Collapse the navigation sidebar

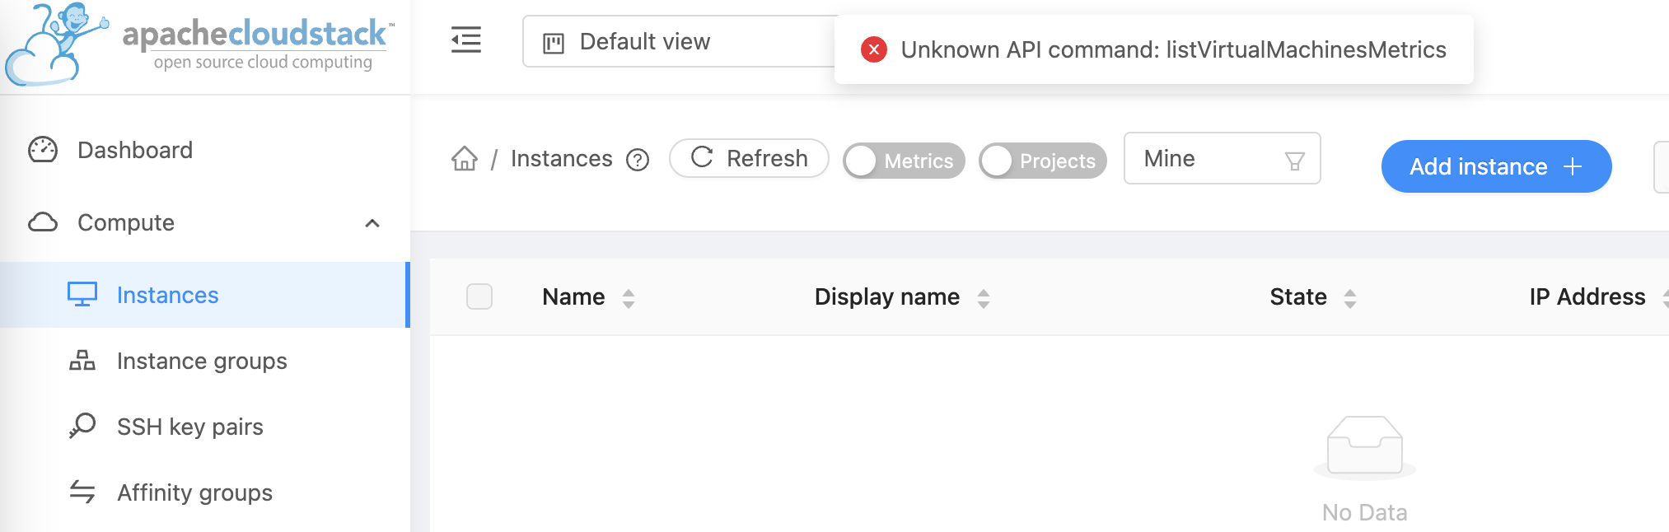pos(465,41)
